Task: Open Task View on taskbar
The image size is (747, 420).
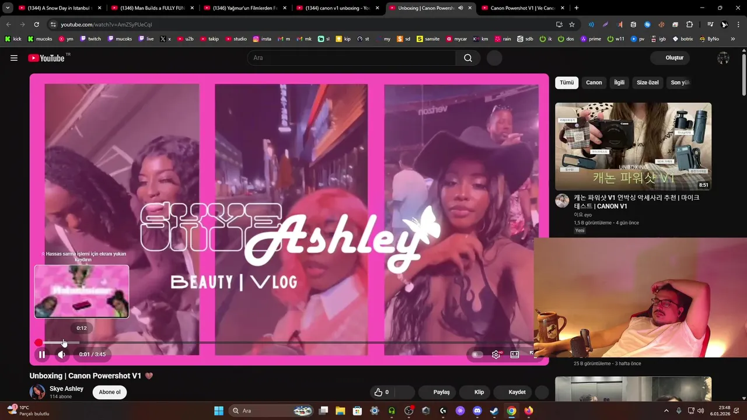Action: coord(323,411)
